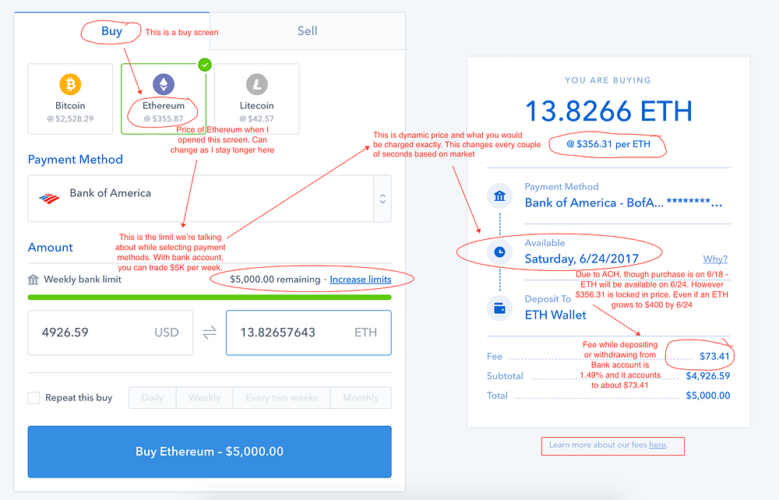This screenshot has width=779, height=500.
Task: Enable the Repeat this buy checkbox
Action: point(33,398)
